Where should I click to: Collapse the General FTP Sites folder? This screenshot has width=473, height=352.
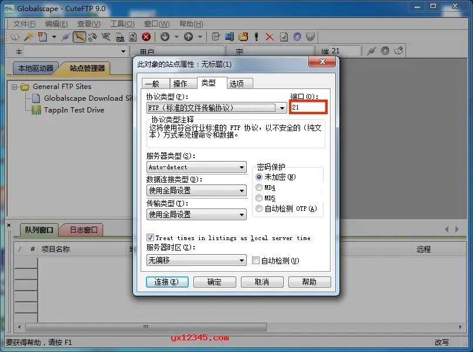pyautogui.click(x=14, y=87)
